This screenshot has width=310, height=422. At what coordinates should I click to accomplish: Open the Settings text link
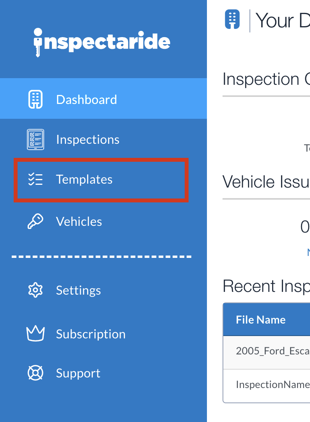[78, 290]
